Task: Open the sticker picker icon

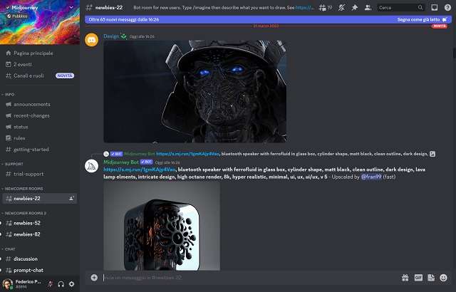Action: (431, 278)
